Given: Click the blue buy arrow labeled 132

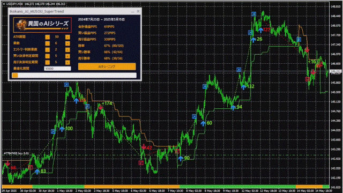Looking at the screenshot, I should [x=243, y=87].
